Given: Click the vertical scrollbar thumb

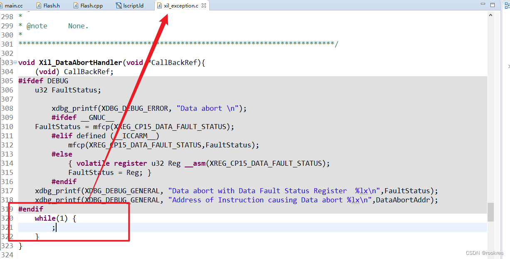Looking at the screenshot, I should [x=491, y=212].
